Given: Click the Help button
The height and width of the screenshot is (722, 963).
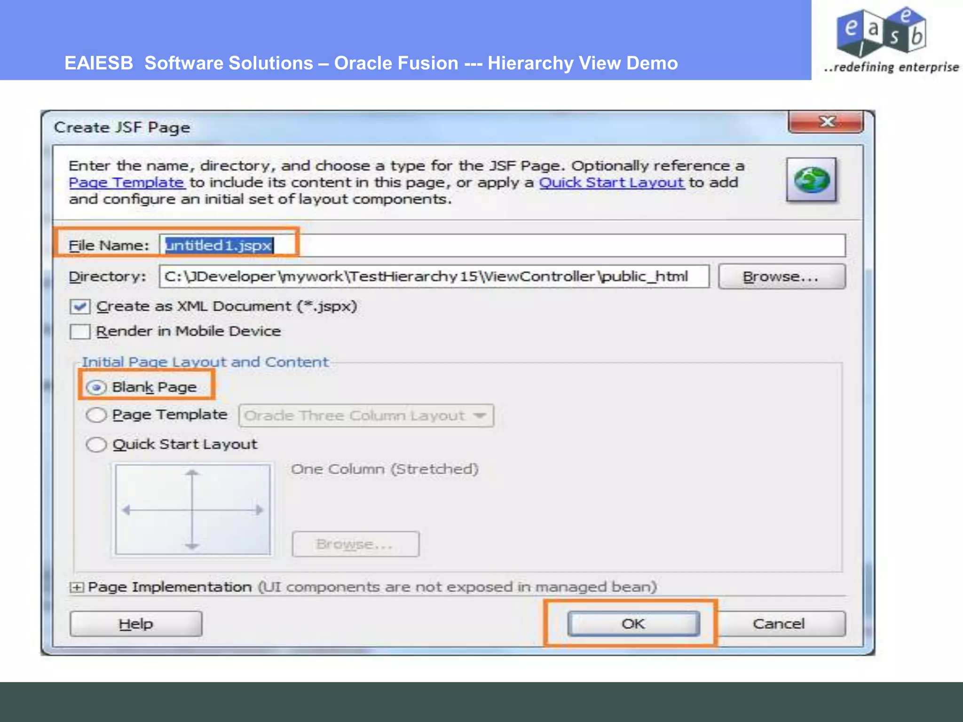Looking at the screenshot, I should point(136,624).
